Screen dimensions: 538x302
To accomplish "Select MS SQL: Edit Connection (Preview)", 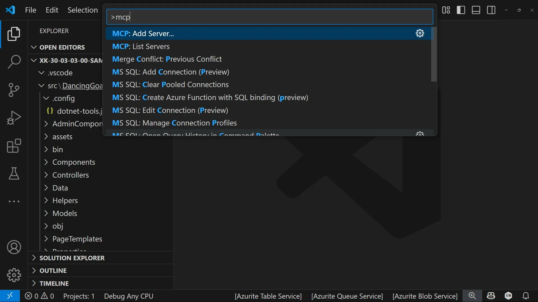I will 268,110.
